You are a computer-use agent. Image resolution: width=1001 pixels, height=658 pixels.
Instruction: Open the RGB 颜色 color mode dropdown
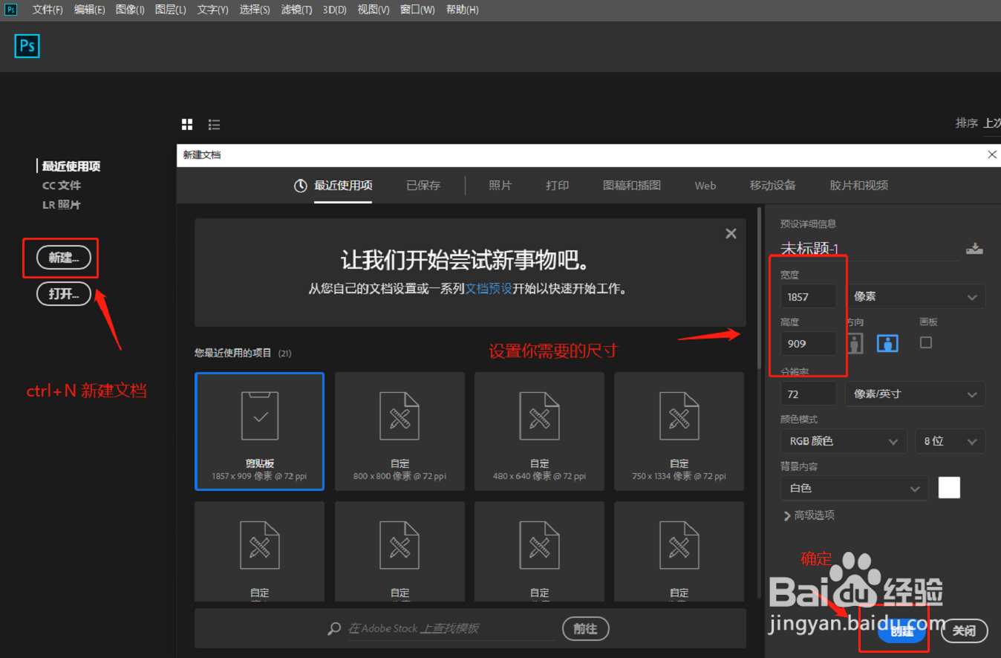843,441
